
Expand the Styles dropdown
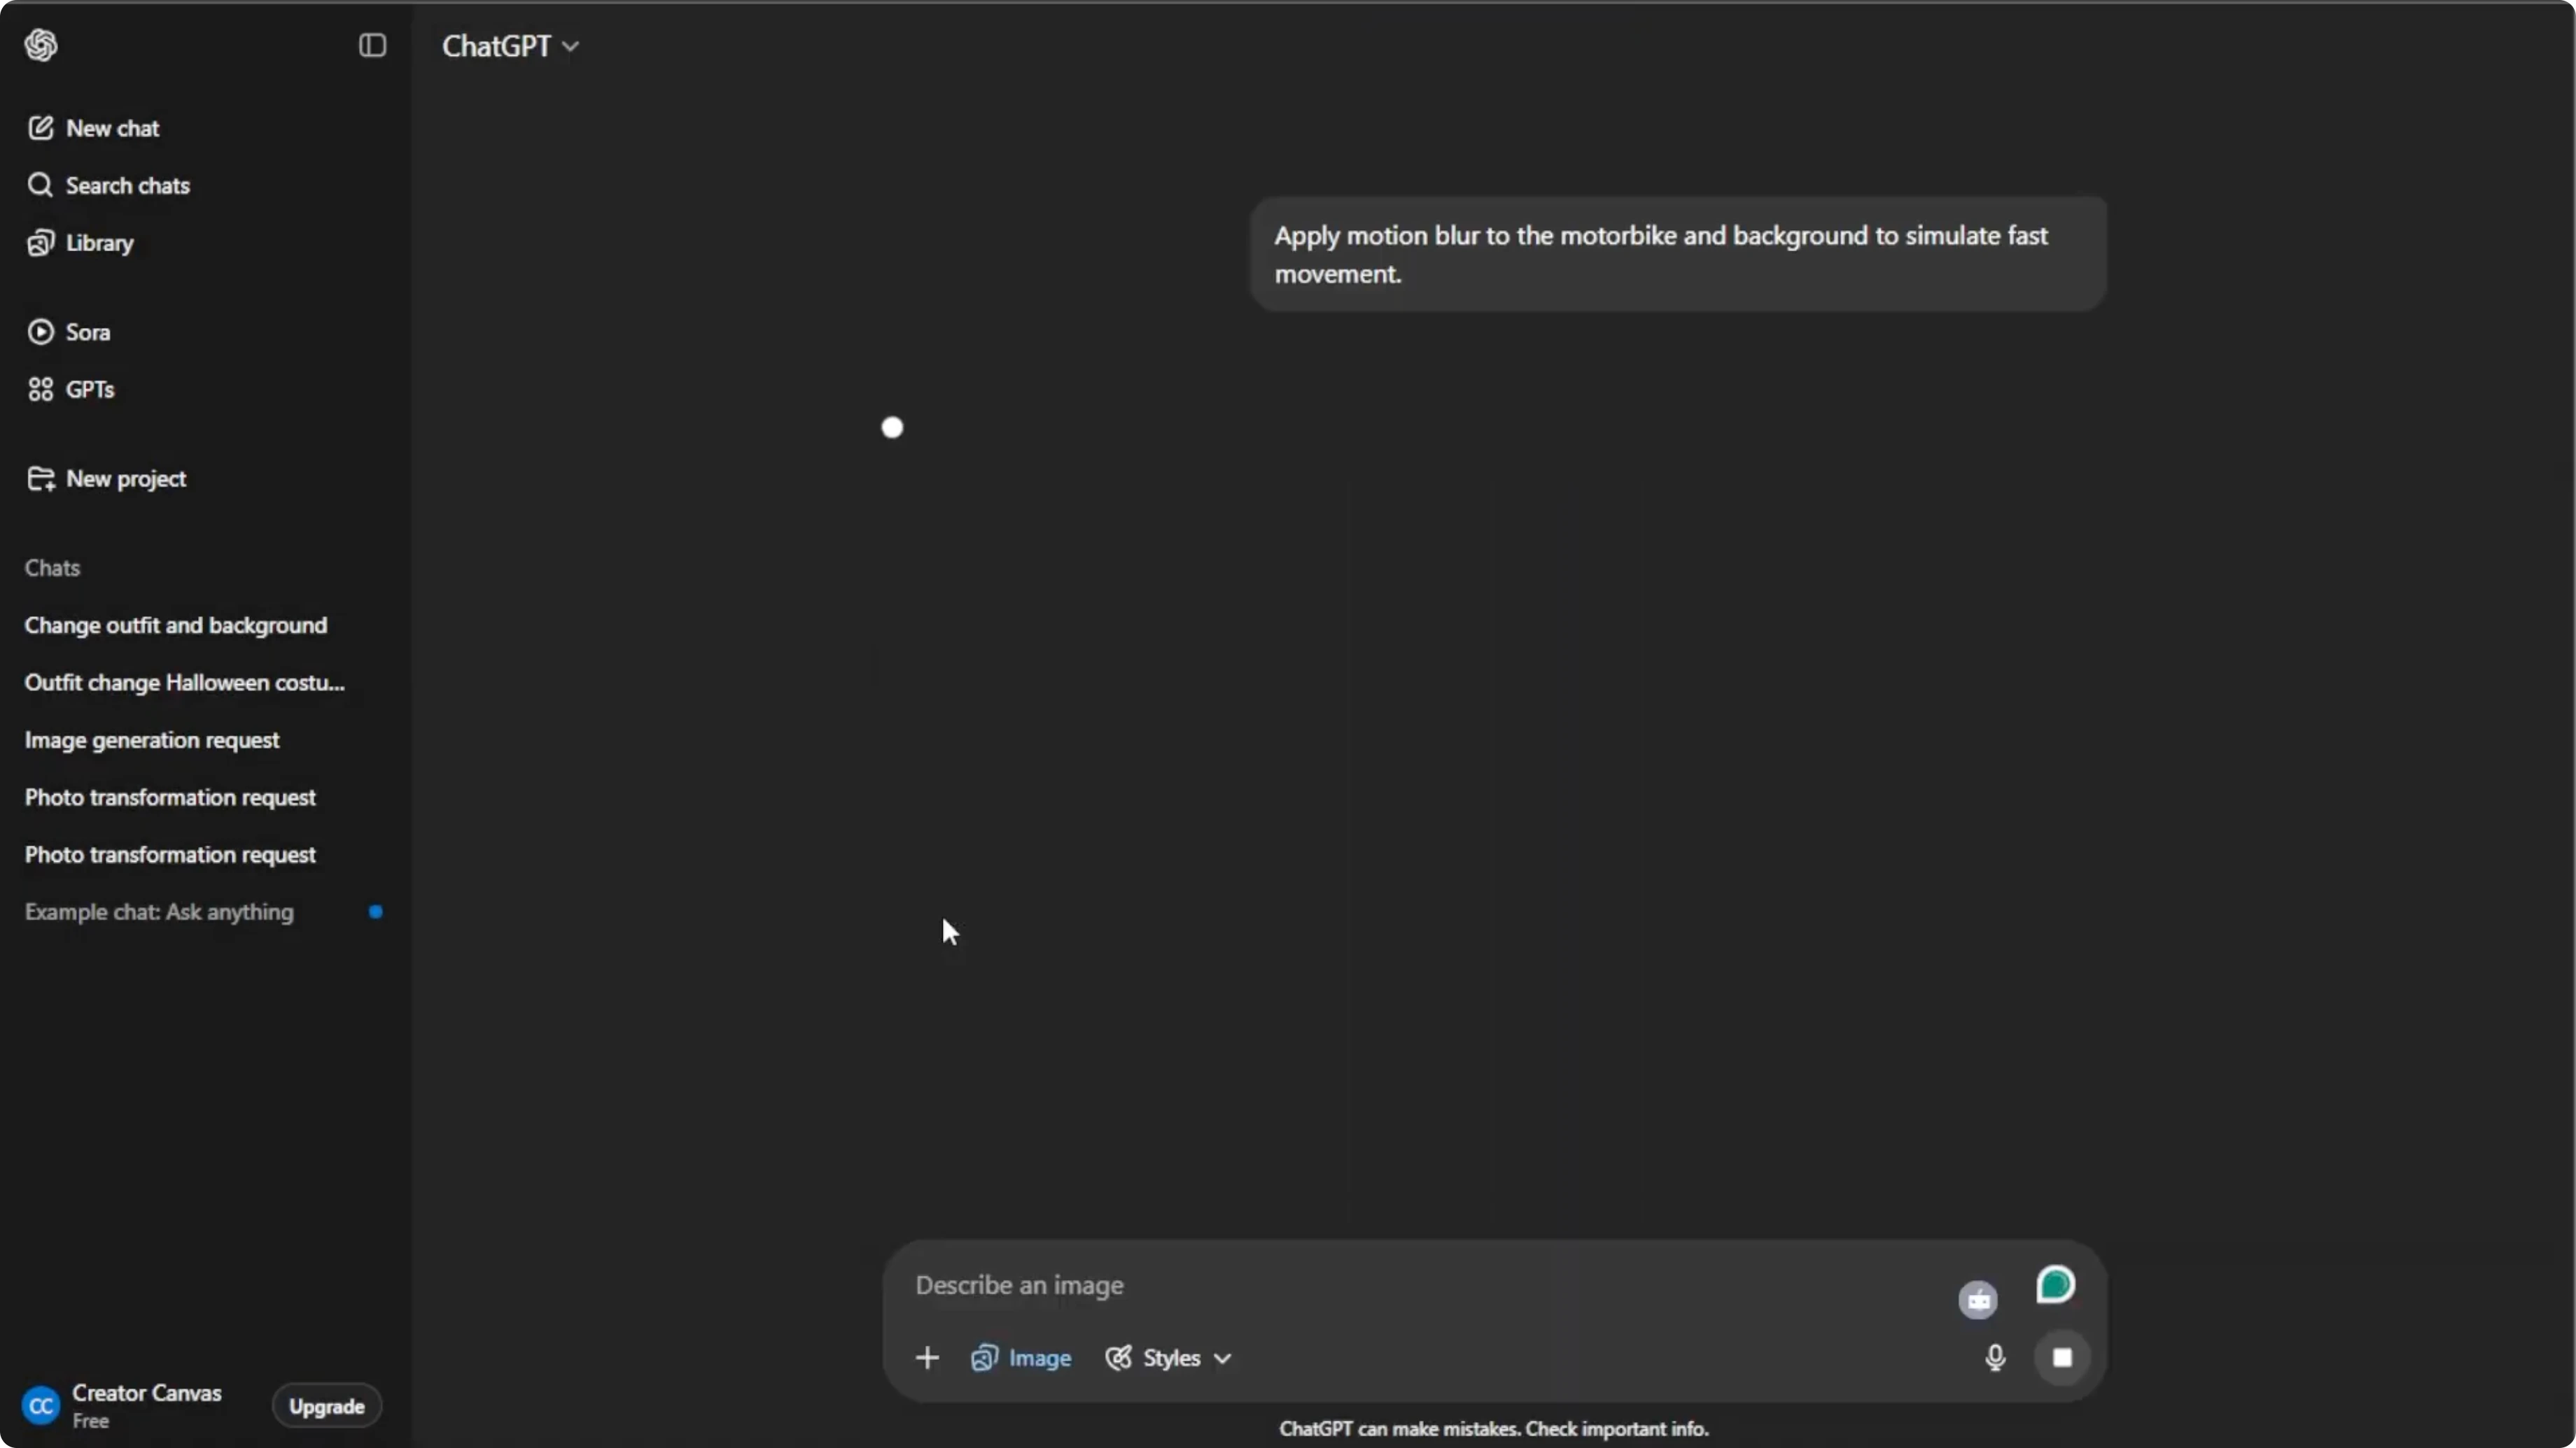[x=1168, y=1357]
